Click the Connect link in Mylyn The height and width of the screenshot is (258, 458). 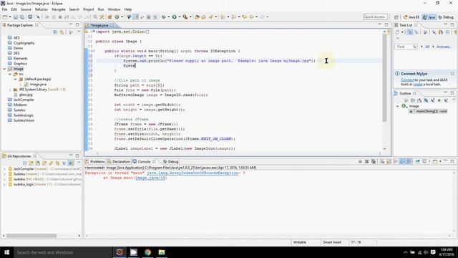pos(407,80)
